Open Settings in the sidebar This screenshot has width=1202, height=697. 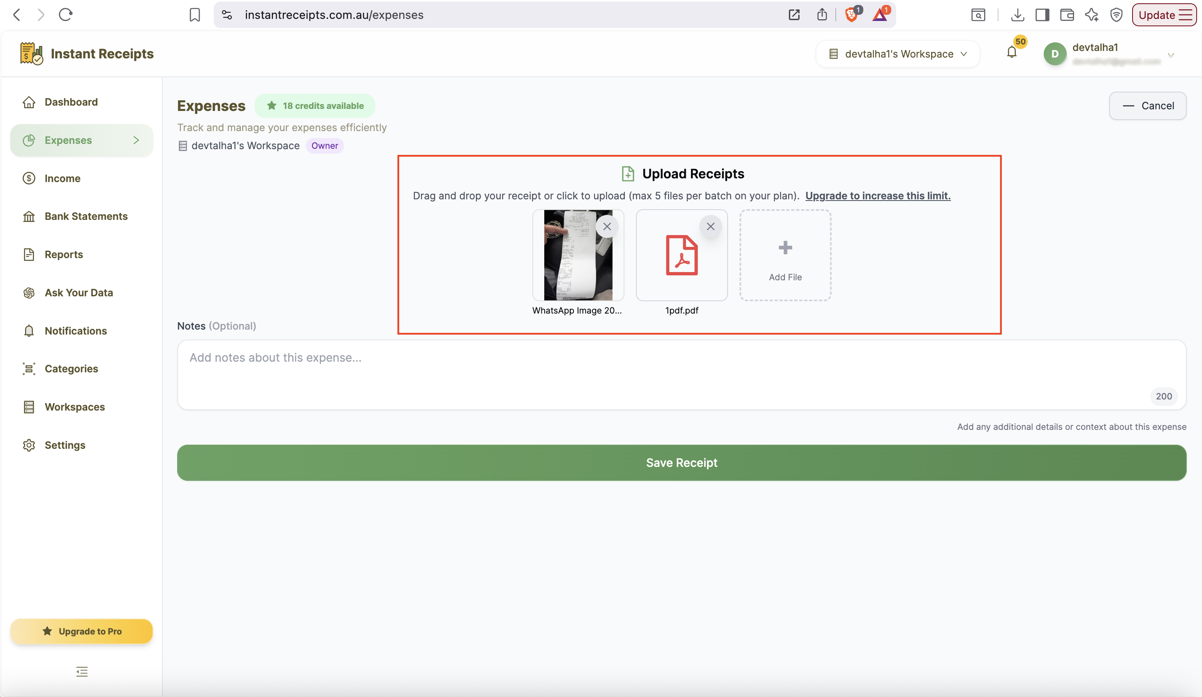click(x=81, y=445)
